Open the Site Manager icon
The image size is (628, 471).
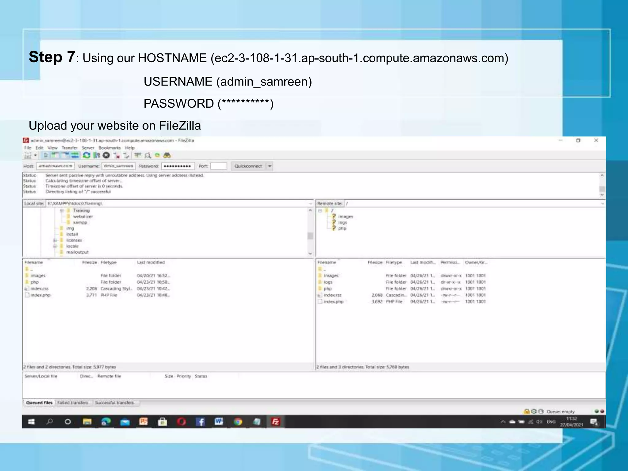tap(28, 155)
